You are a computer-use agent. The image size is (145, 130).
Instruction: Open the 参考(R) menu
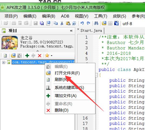[138, 16]
